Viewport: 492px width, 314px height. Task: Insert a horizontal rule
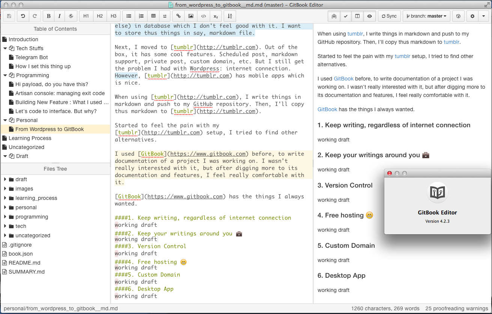[165, 16]
